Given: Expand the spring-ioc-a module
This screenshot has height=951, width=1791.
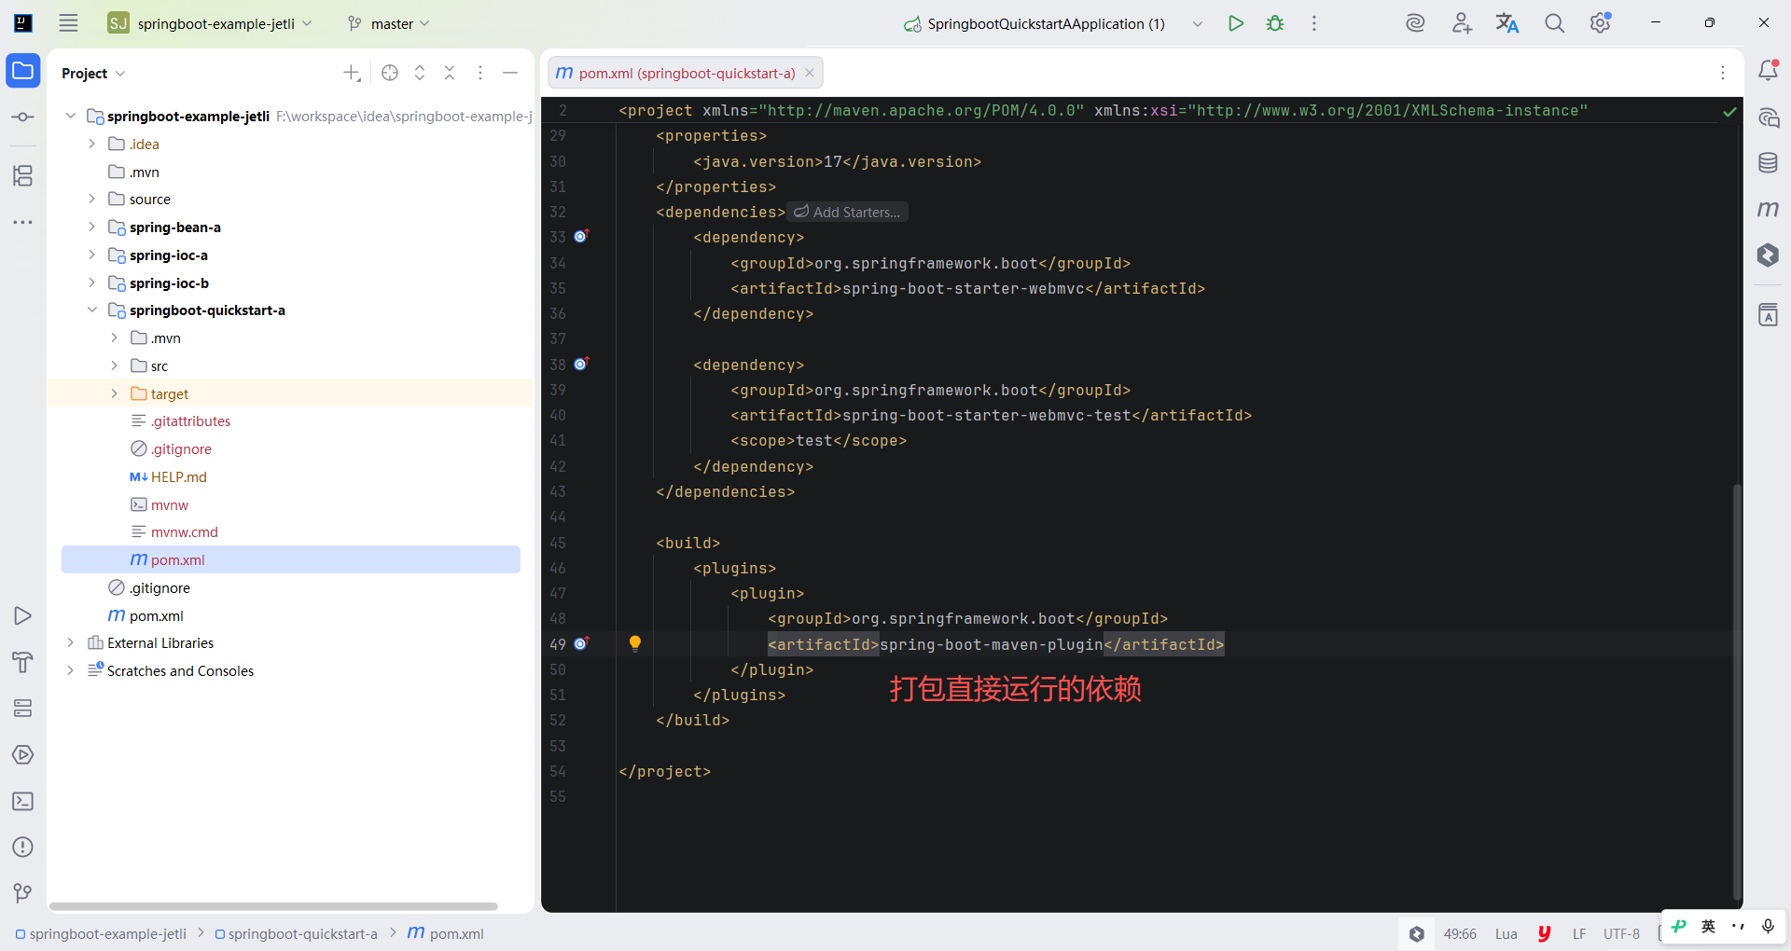Looking at the screenshot, I should tap(91, 255).
